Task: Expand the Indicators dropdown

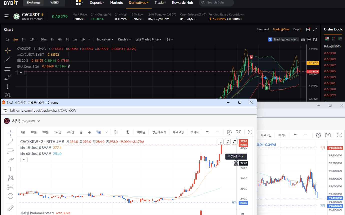Action: pyautogui.click(x=105, y=39)
